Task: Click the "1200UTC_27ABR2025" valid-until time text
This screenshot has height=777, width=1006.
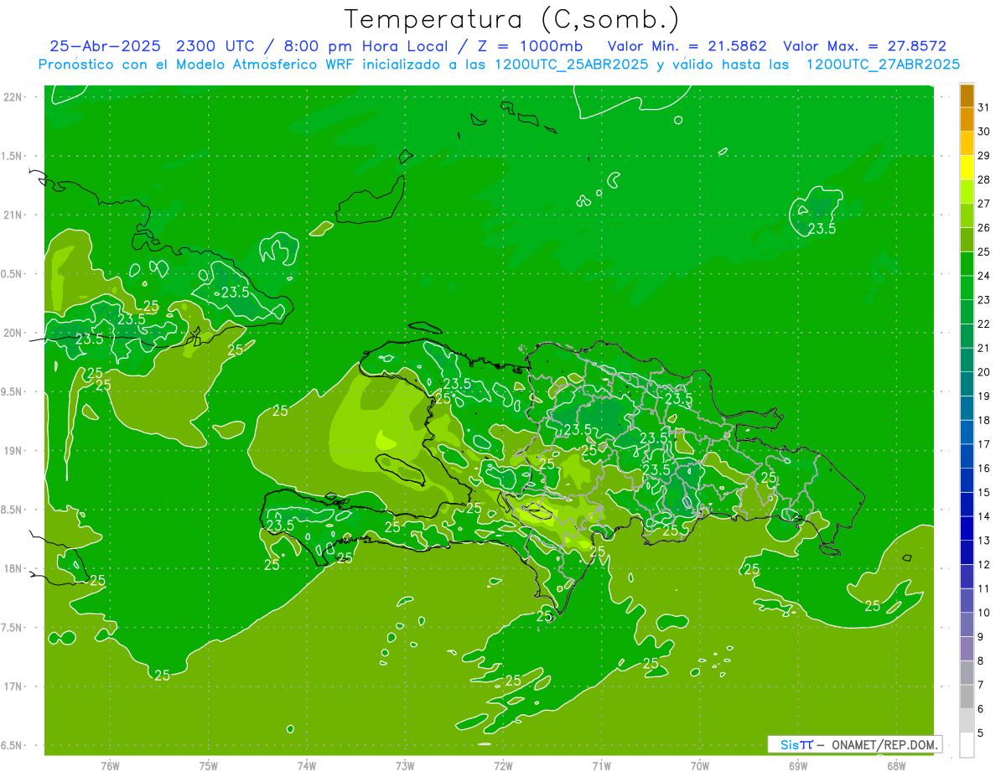Action: click(x=883, y=65)
